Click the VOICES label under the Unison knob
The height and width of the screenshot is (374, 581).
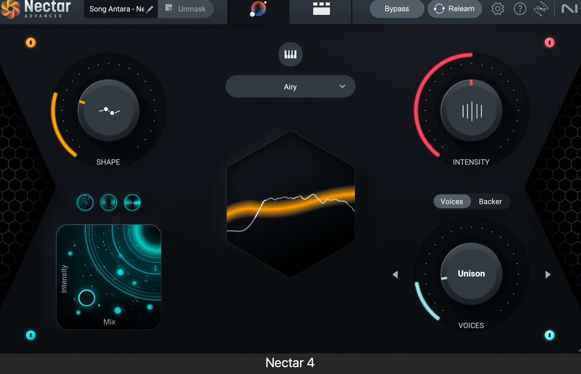[471, 325]
